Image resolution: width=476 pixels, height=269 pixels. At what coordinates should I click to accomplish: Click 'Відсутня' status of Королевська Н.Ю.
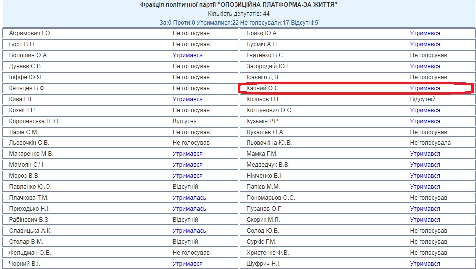coord(185,121)
